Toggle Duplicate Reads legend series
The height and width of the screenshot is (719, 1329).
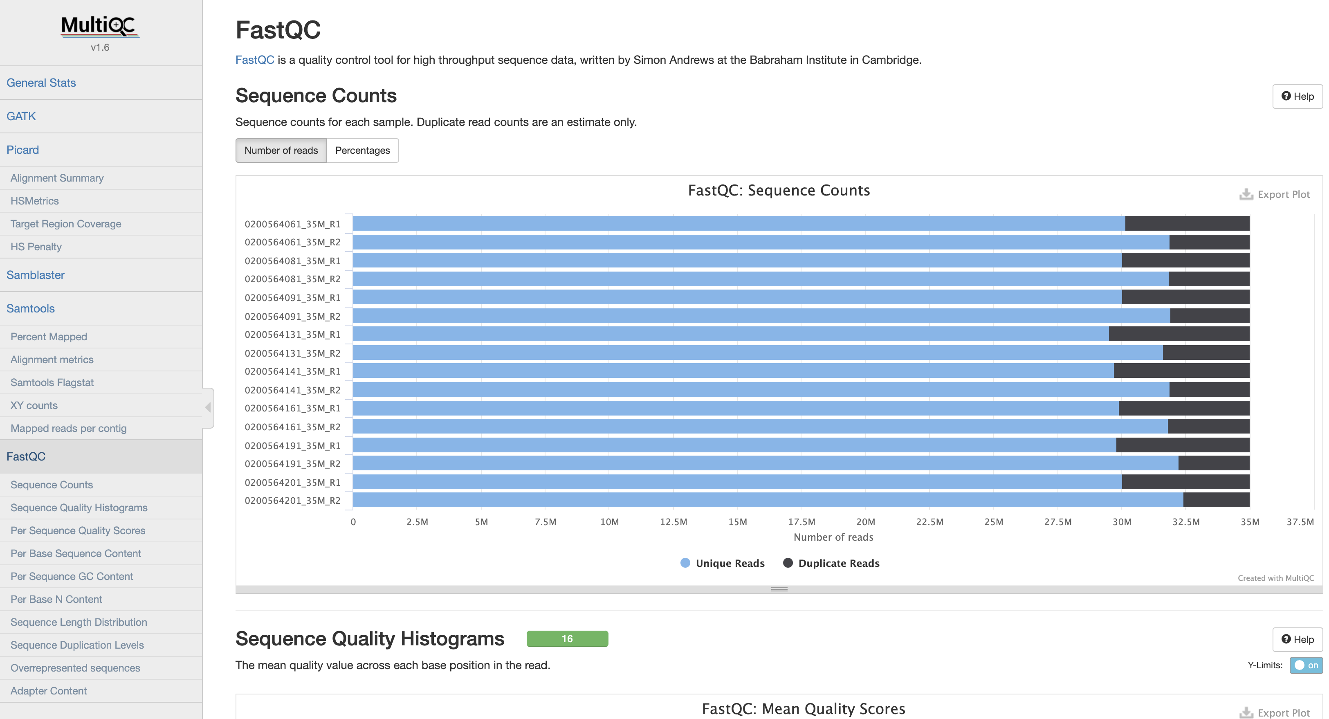(831, 563)
